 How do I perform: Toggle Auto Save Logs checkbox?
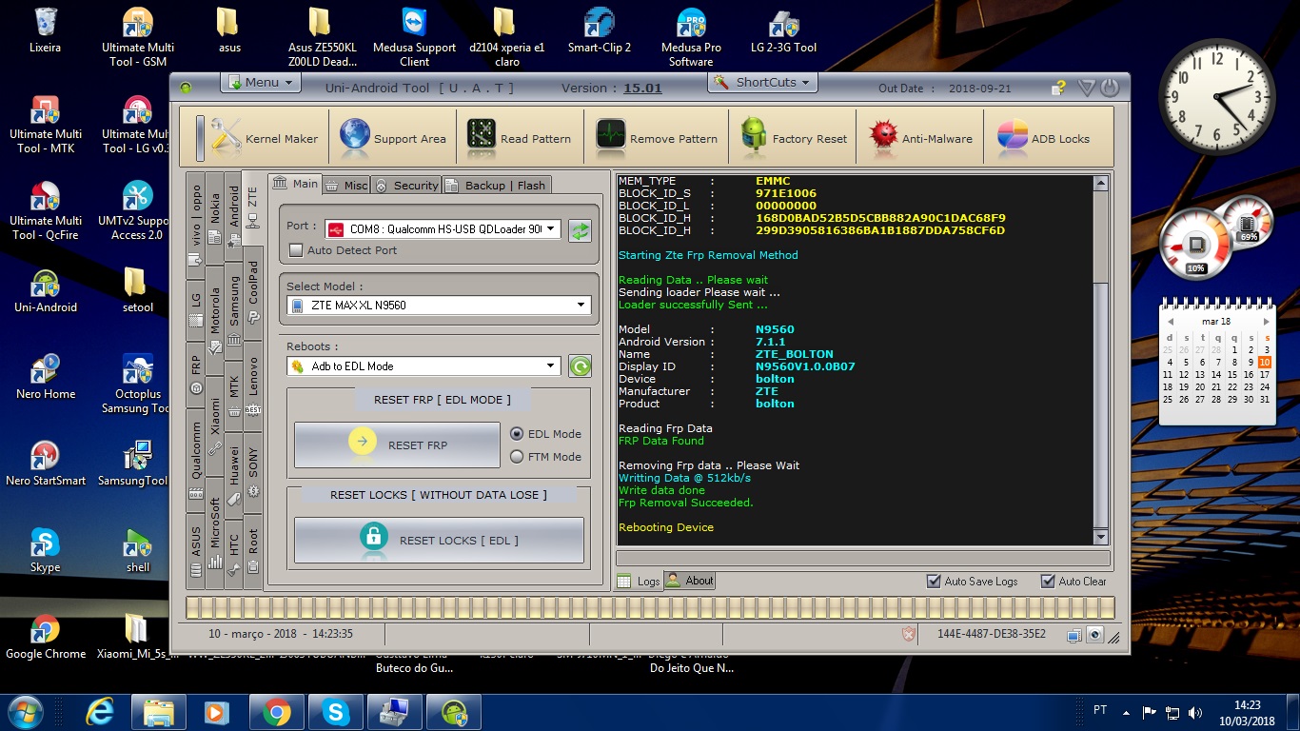tap(935, 581)
